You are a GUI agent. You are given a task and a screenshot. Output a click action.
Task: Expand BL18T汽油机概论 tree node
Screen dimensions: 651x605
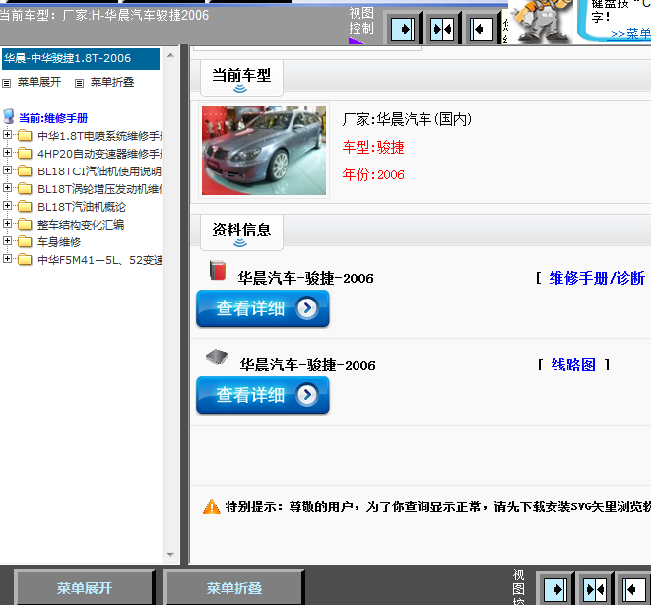click(7, 206)
